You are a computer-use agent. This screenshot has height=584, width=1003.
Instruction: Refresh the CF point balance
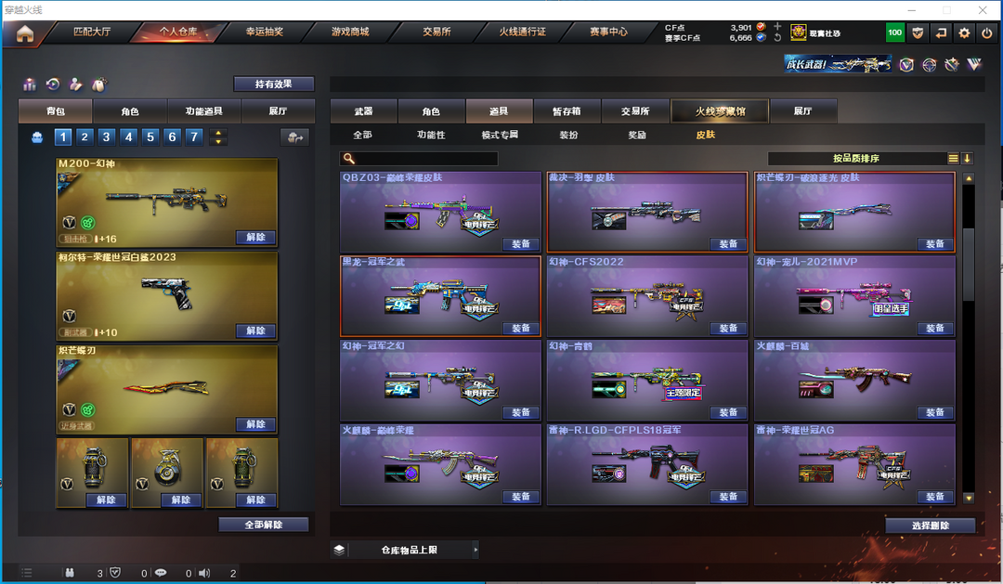click(x=777, y=38)
